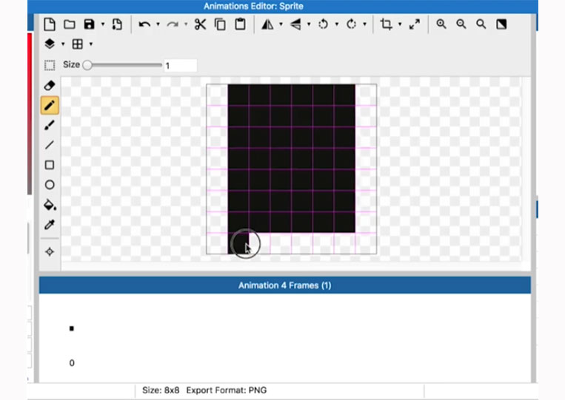Click the resize image arrows icon

coord(415,24)
